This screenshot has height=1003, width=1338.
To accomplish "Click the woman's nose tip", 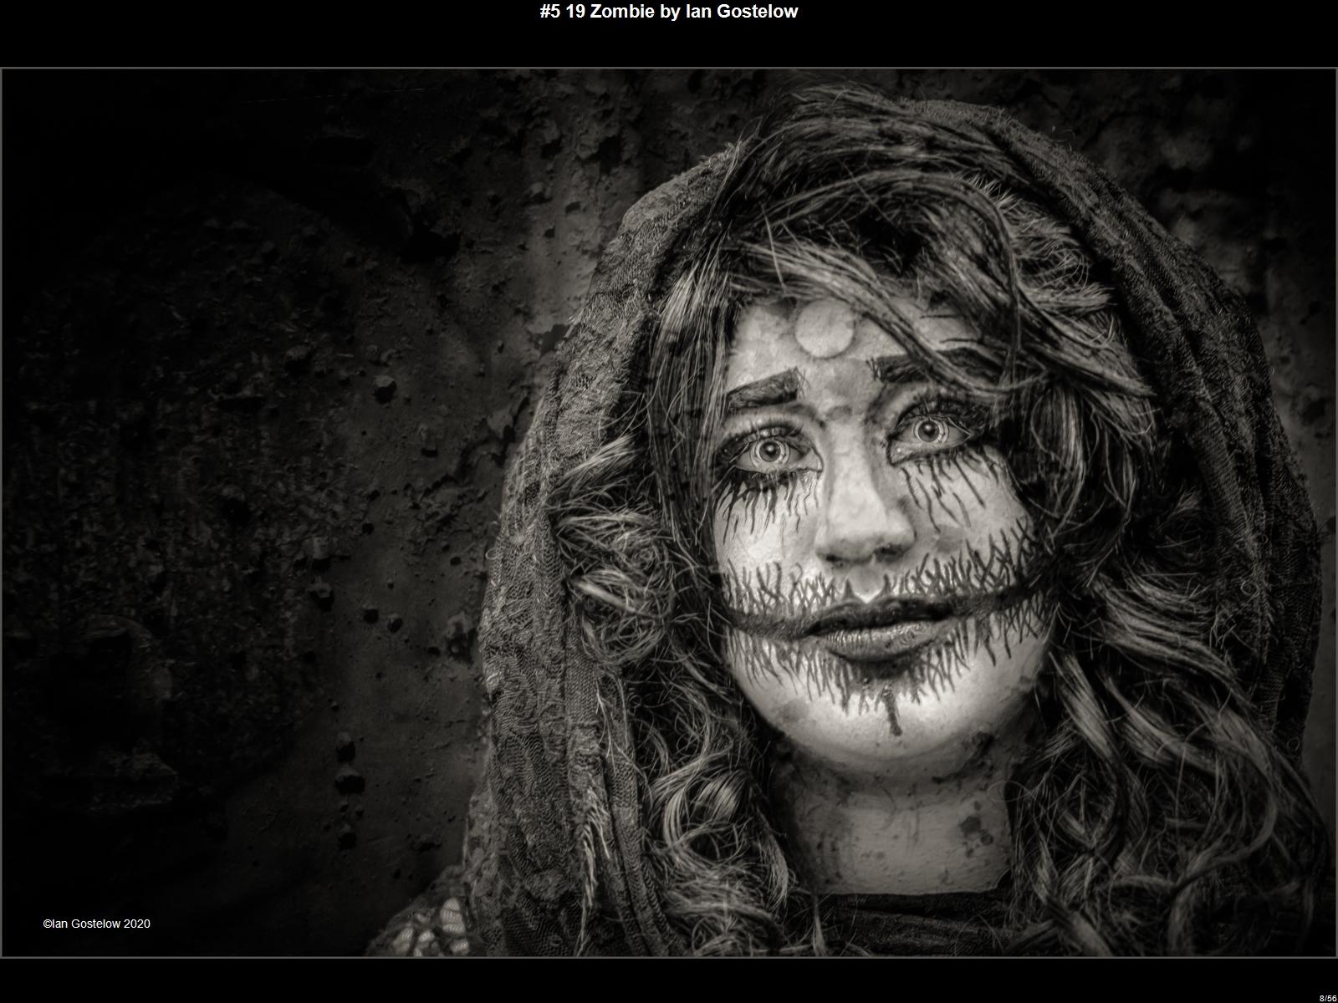I will click(861, 543).
